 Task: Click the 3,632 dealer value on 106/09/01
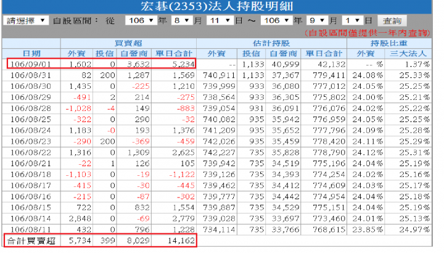click(x=138, y=64)
